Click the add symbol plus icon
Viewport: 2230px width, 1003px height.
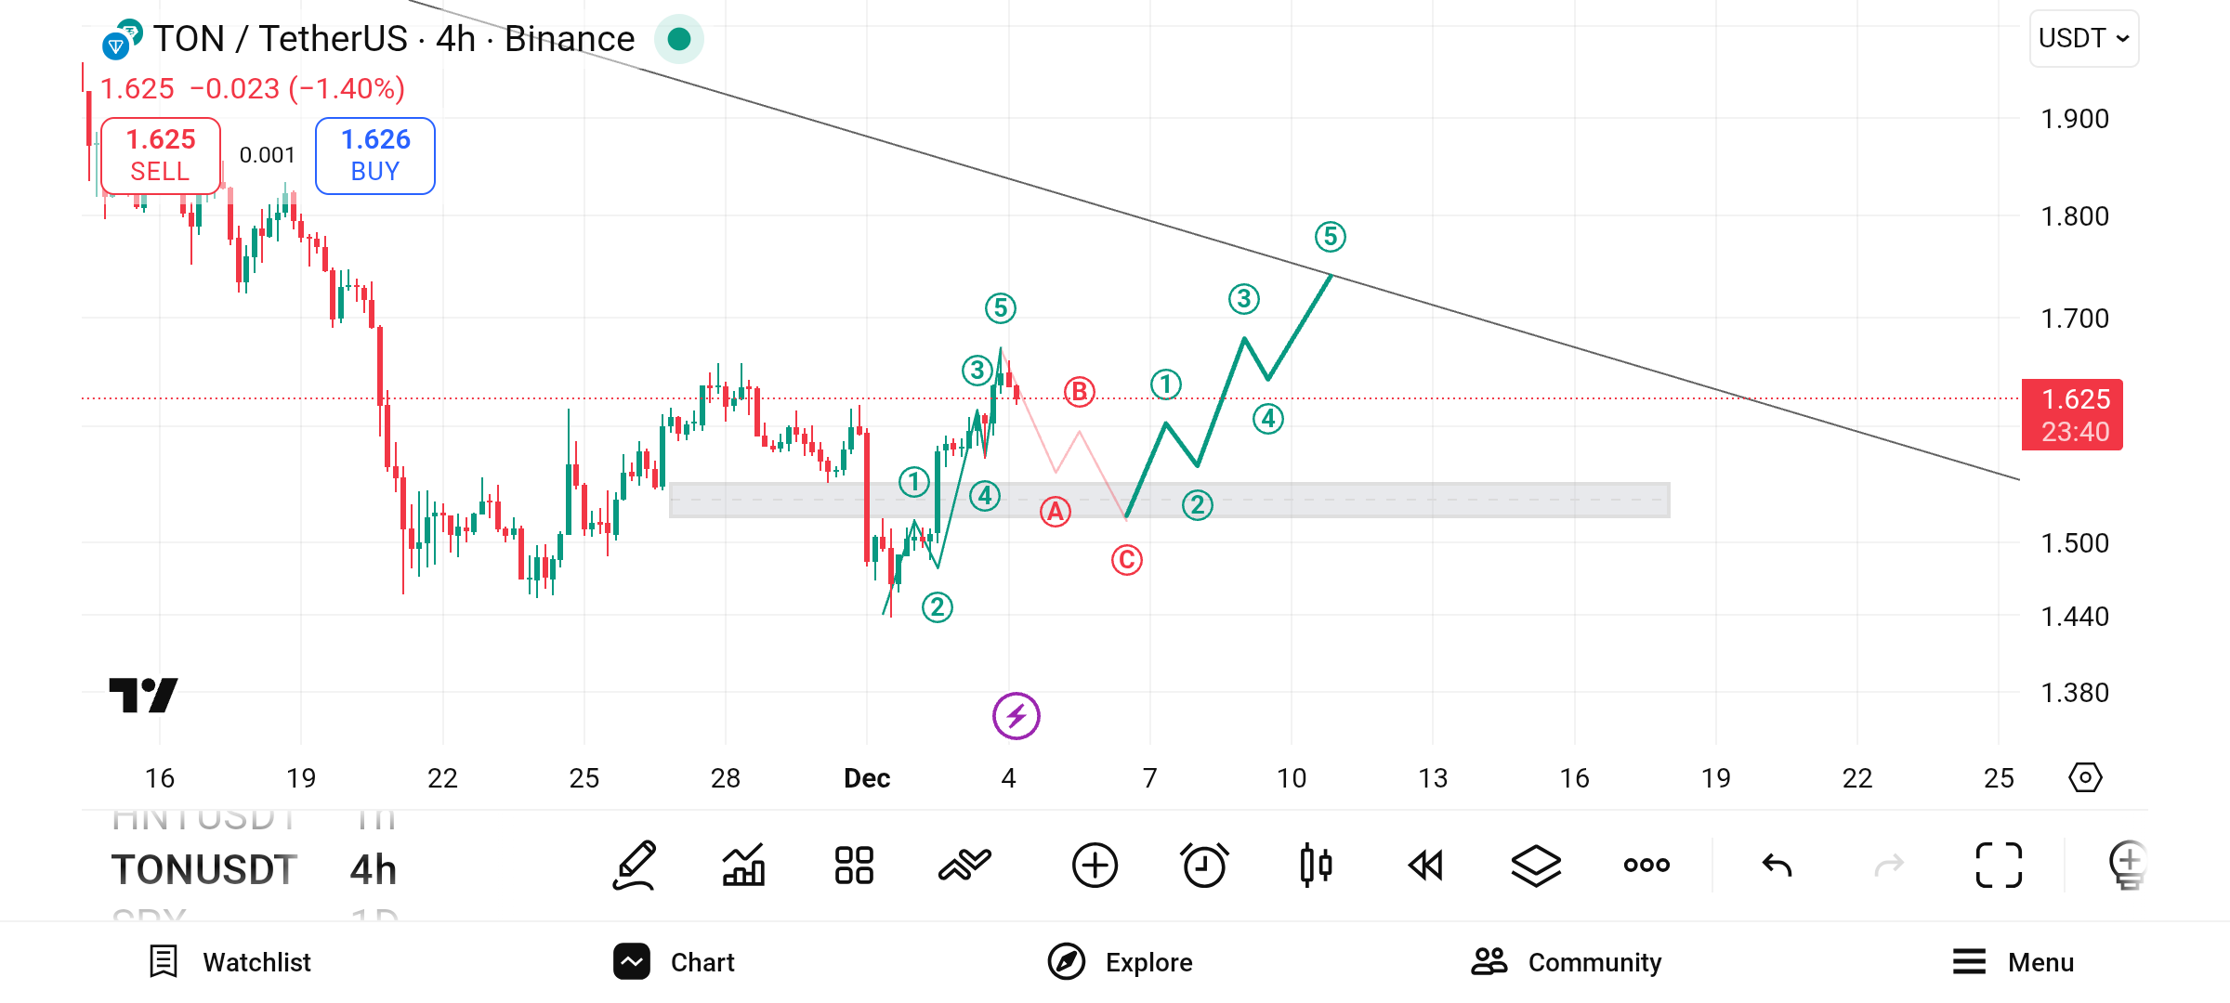[x=1095, y=866]
